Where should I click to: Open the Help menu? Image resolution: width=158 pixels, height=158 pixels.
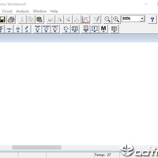(54, 11)
